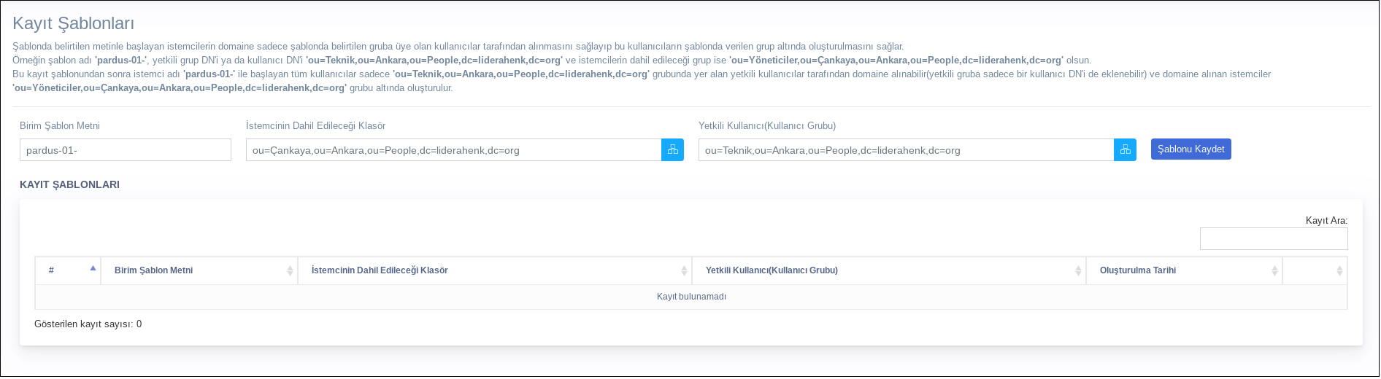This screenshot has width=1381, height=379.
Task: Select the Yetkili Kullanıcı DN input box
Action: 905,150
